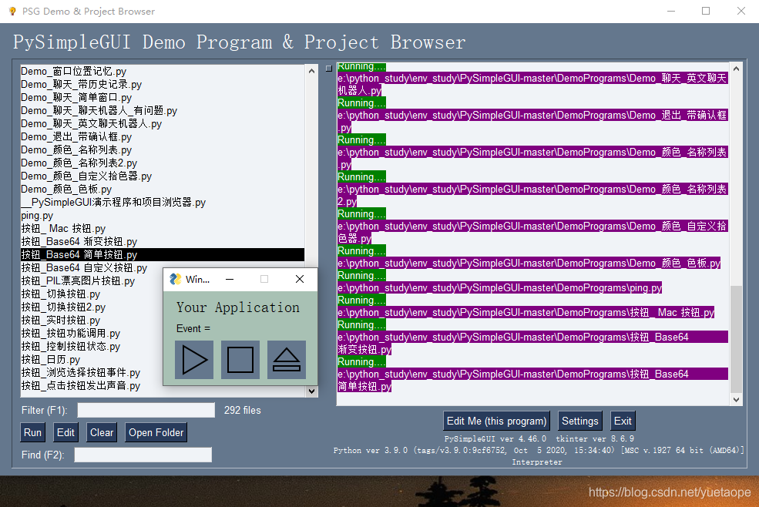The width and height of the screenshot is (759, 507).
Task: Select Demo_颜色_自定义拾色器.py in list
Action: pyautogui.click(x=163, y=176)
